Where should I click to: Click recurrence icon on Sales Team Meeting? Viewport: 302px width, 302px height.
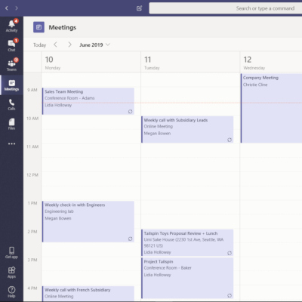[130, 111]
